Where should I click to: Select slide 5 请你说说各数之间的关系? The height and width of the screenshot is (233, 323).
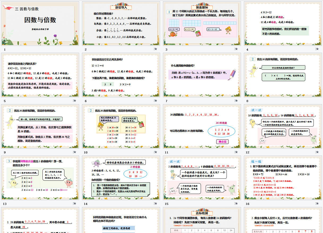coord(40,75)
